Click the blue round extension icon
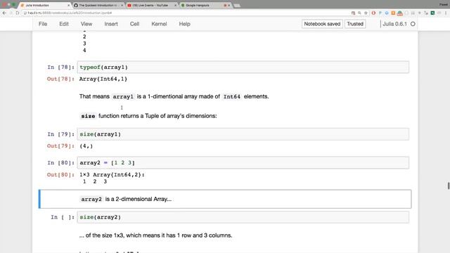 (x=387, y=13)
